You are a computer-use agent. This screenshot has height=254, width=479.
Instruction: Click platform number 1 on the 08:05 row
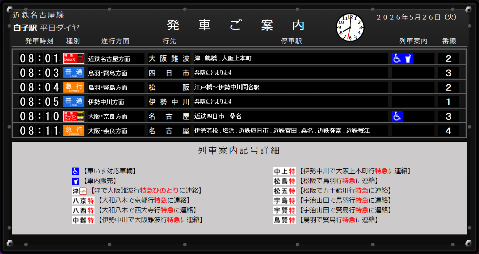point(449,102)
